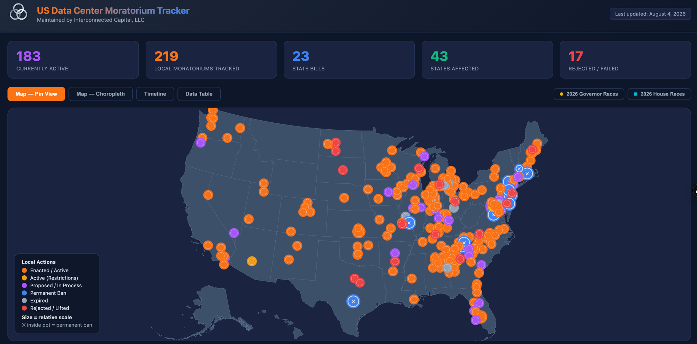Viewport: 697px width, 344px height.
Task: Click the purple proposed pin in Oregon
Action: click(200, 143)
